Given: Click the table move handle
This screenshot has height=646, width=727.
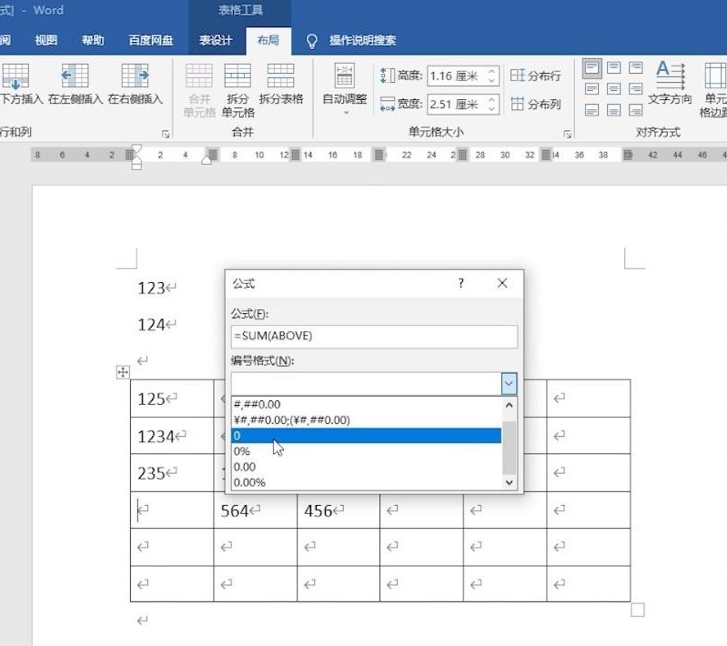Looking at the screenshot, I should tap(123, 372).
